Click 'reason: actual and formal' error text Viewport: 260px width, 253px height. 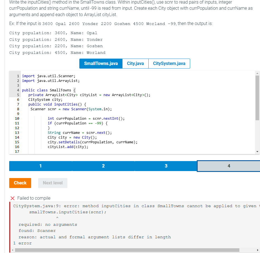click(95, 237)
